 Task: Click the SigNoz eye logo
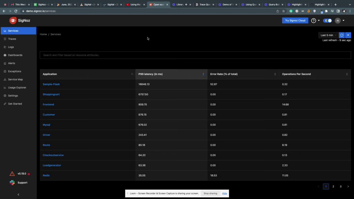13,20
